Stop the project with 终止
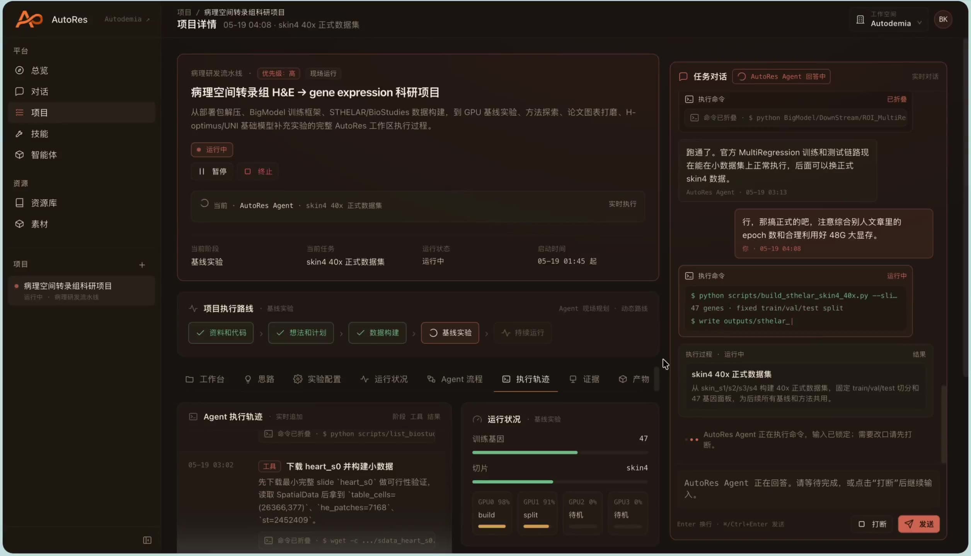 [x=258, y=171]
